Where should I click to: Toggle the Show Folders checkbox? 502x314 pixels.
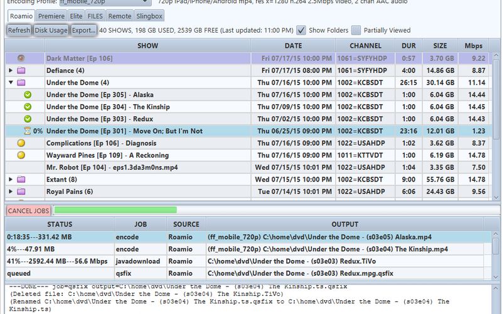301,30
